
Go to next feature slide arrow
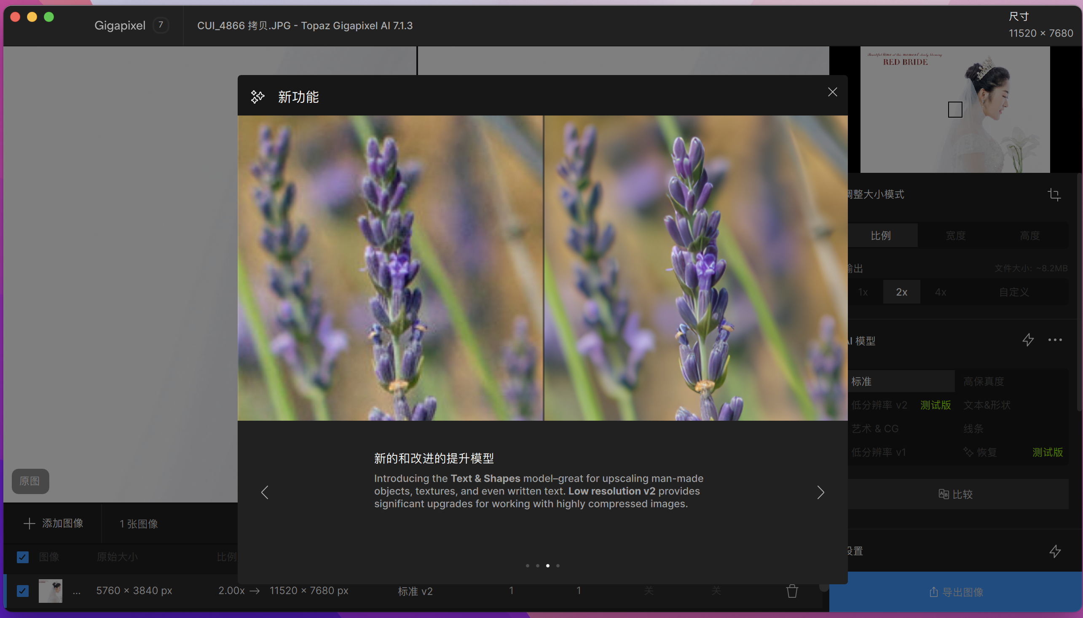pos(820,492)
